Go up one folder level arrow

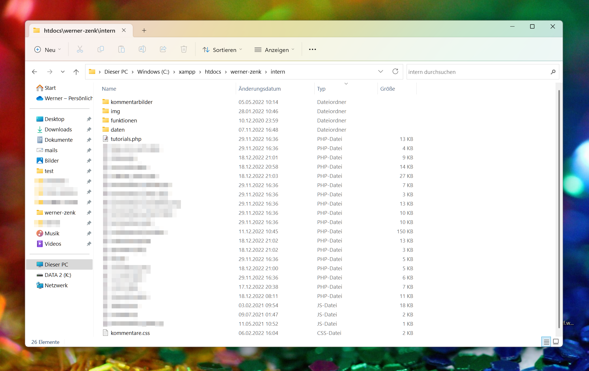pyautogui.click(x=76, y=72)
